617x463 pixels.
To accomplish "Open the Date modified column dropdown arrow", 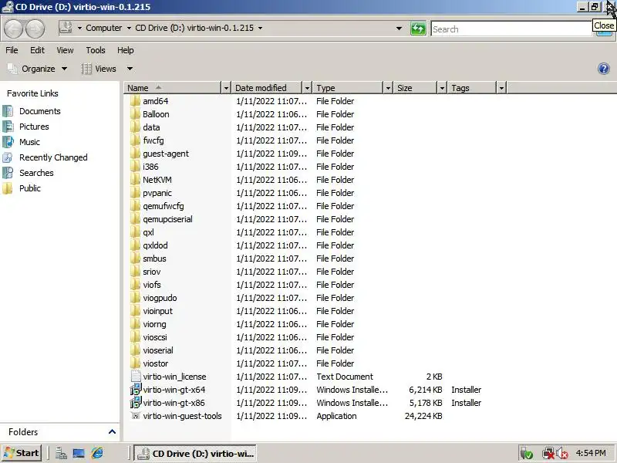I will [x=307, y=88].
